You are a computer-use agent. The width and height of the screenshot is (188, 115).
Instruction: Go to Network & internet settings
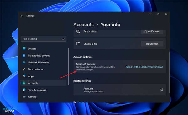point(44,62)
